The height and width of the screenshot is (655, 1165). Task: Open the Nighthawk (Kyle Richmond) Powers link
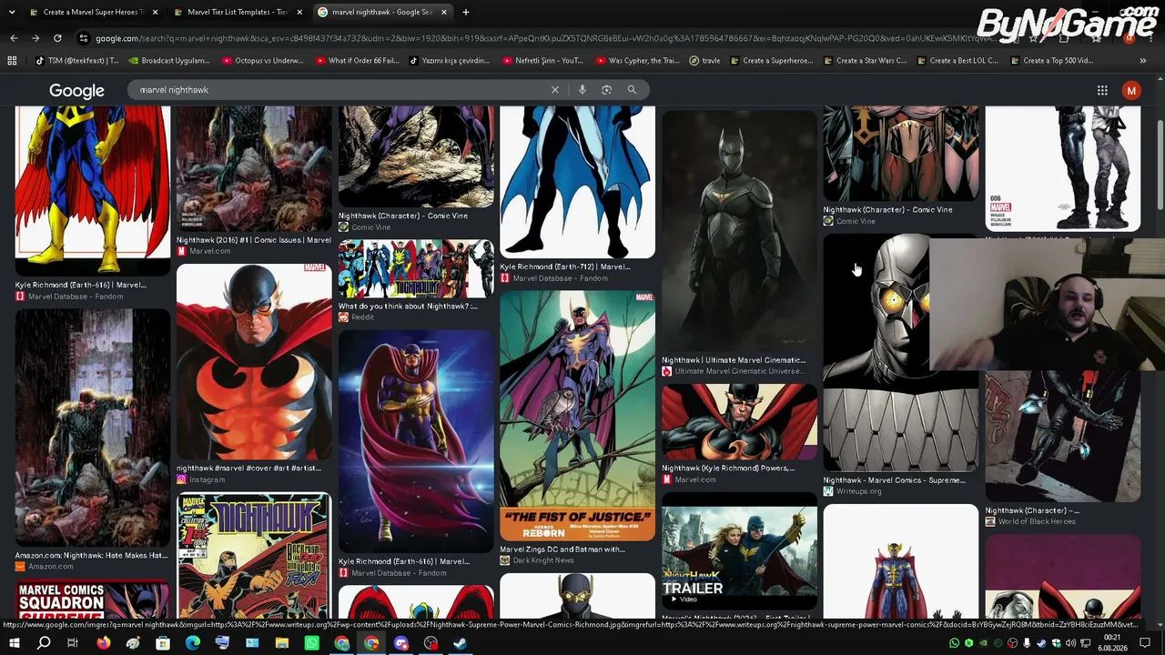tap(728, 469)
